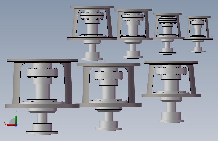
Task: Click the red X axis arrow of the triad
Action: 11,125
